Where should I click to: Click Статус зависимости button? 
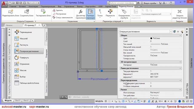tap(63, 18)
